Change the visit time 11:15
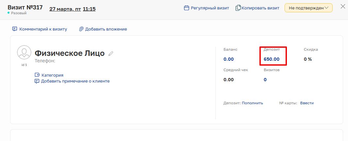 [89, 9]
